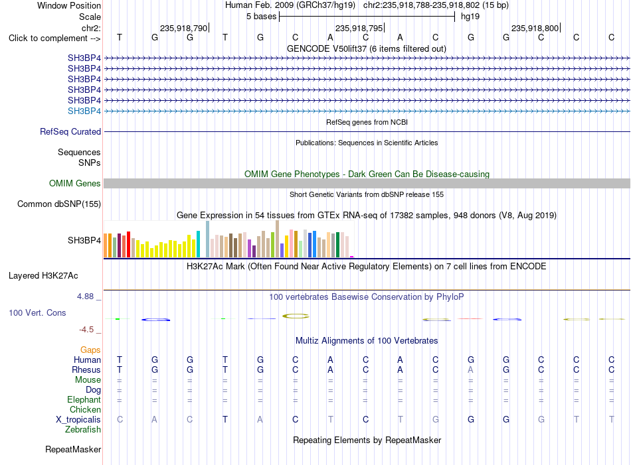Click the Scale track label
This screenshot has height=465, width=631.
(90, 17)
